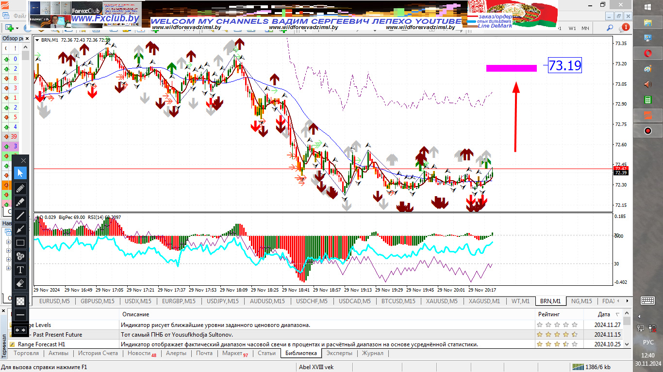Open the on-screen keyboard tray icon
This screenshot has height=372, width=663.
pos(648,300)
